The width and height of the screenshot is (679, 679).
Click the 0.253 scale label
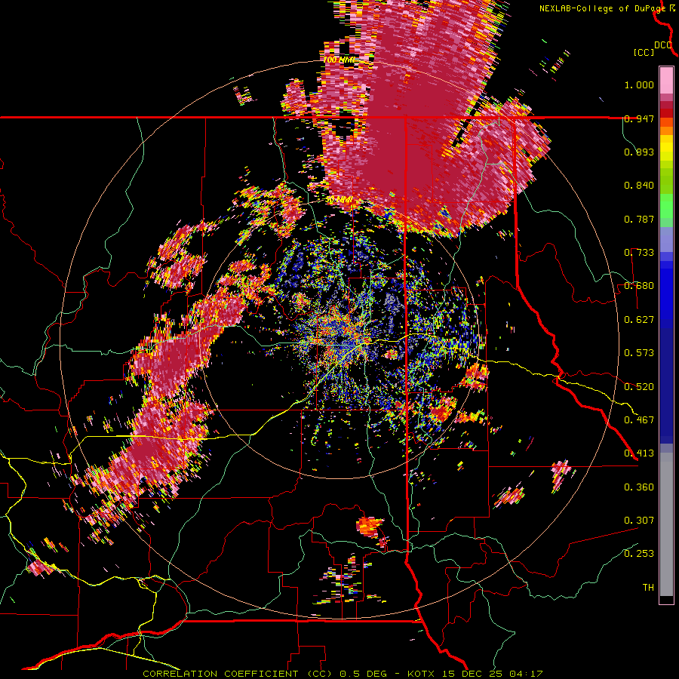639,554
